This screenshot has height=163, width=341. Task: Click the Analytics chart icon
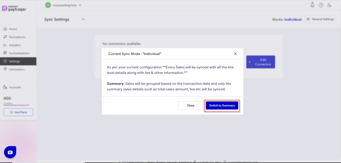tap(5, 45)
